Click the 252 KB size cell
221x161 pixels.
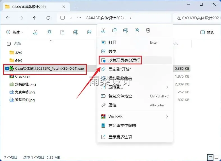pos(183,92)
